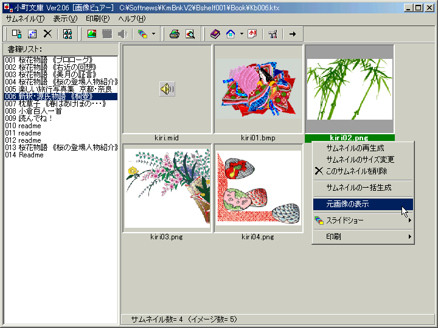The height and width of the screenshot is (328, 438).
Task: Select book 003 桜花物語 《美月の証言》
Action: tap(61, 75)
